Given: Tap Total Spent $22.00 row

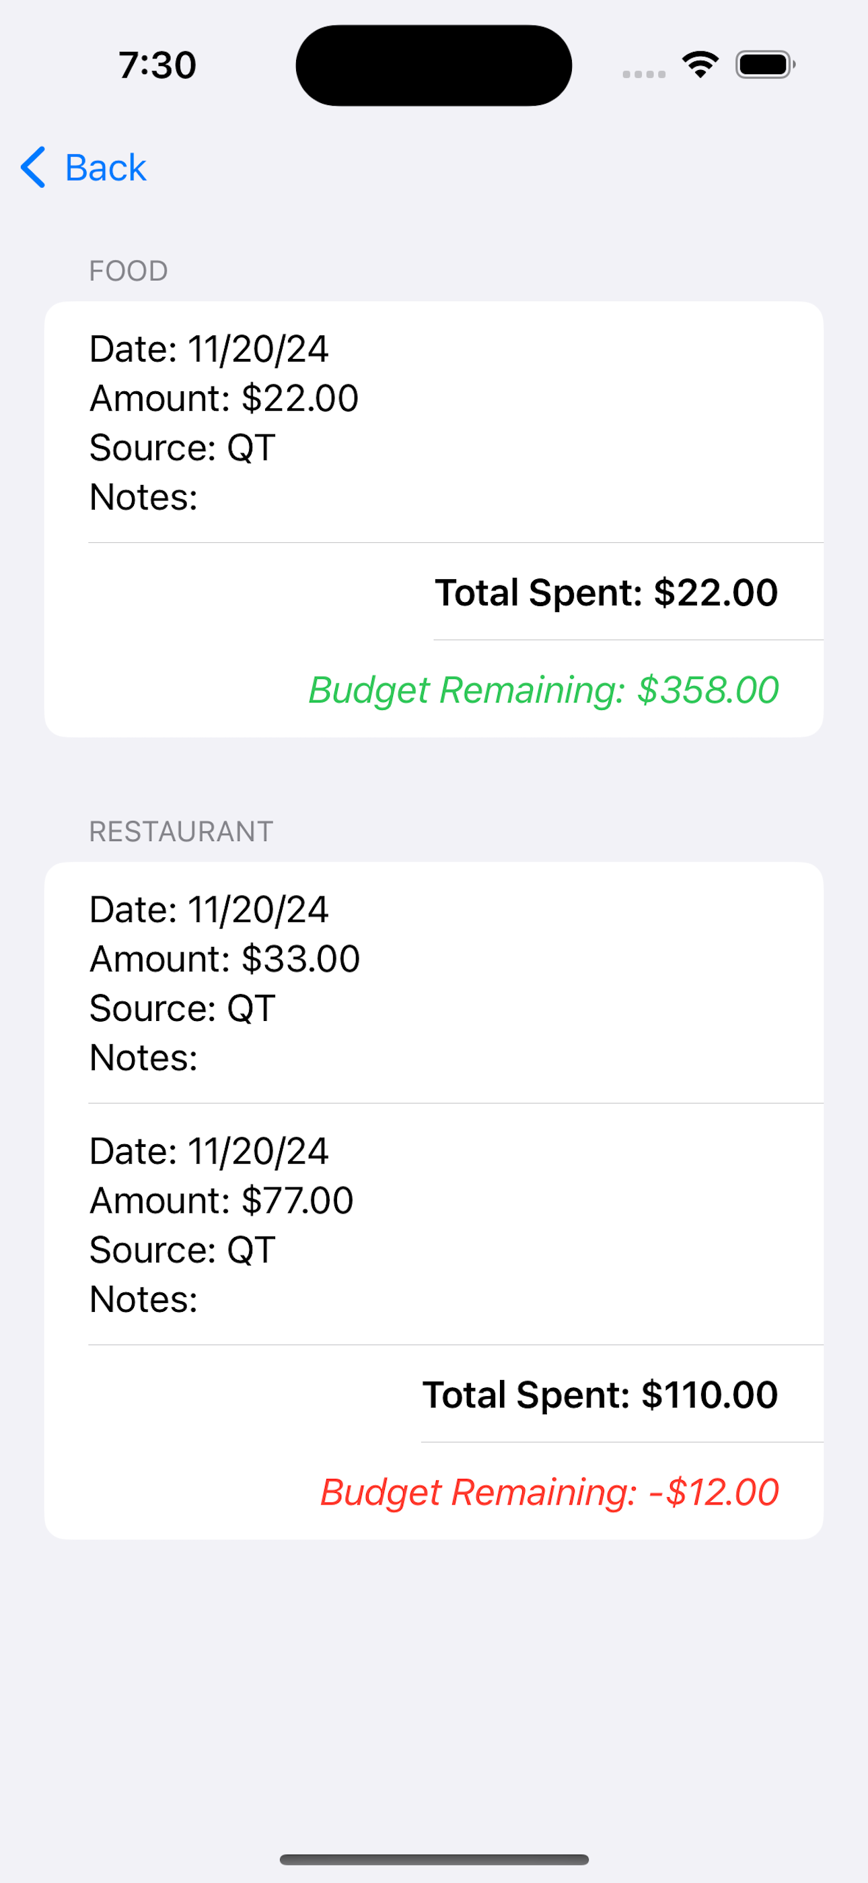Looking at the screenshot, I should (606, 592).
